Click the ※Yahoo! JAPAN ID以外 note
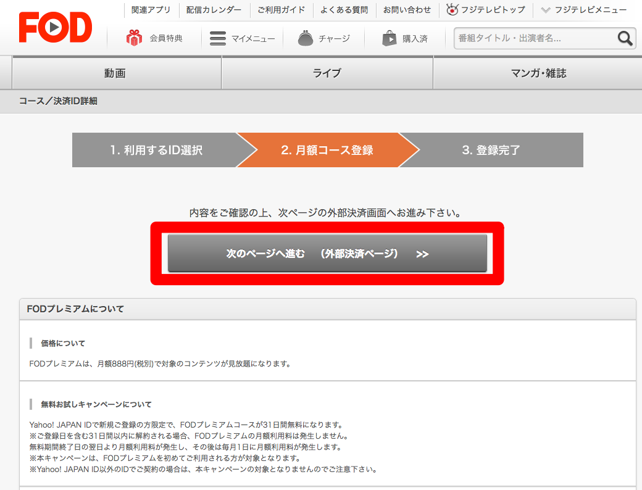Viewport: 642px width, 490px height. [x=204, y=469]
